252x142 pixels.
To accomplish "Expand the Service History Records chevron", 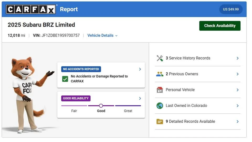I will [238, 58].
